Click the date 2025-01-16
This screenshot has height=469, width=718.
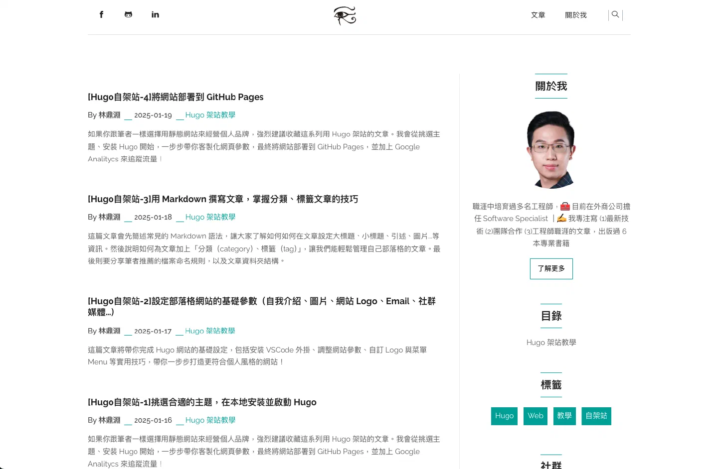click(153, 420)
